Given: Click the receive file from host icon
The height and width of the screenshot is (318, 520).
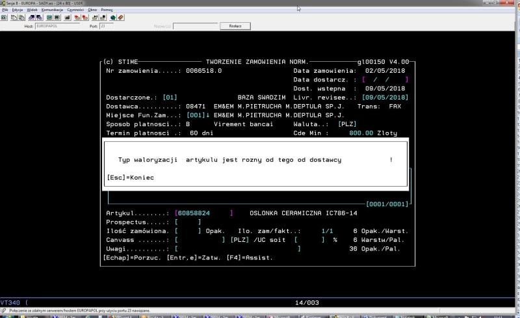Looking at the screenshot, I should tap(39, 18).
